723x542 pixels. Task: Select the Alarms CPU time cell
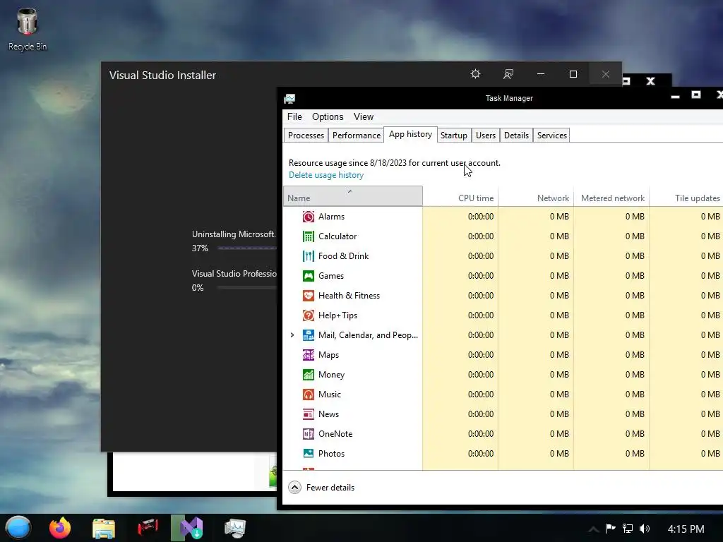(x=460, y=217)
